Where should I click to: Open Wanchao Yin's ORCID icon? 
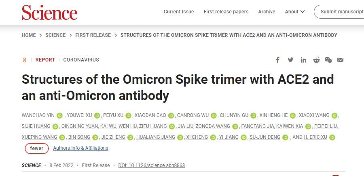click(x=59, y=115)
